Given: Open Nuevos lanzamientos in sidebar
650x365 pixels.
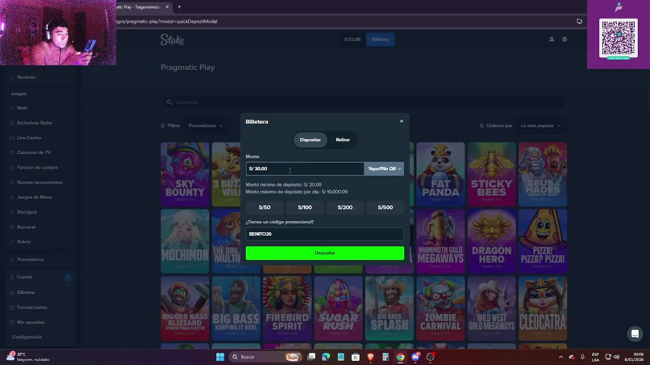Looking at the screenshot, I should tap(39, 182).
